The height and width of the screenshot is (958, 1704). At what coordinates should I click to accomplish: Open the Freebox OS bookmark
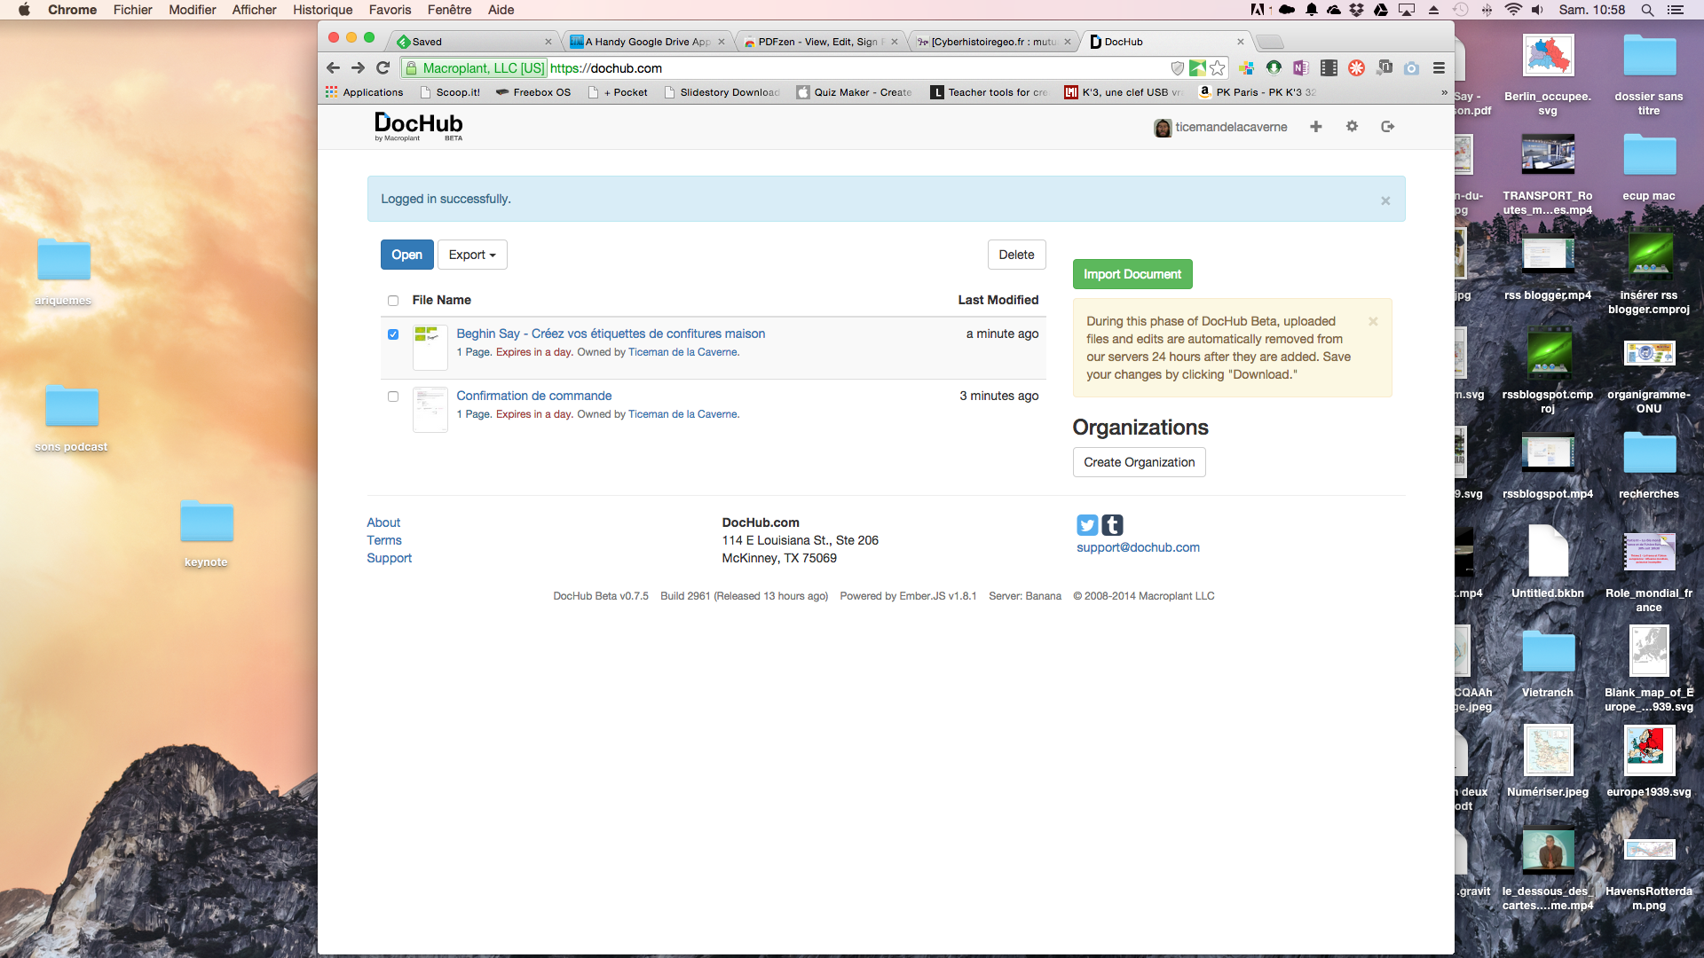pyautogui.click(x=533, y=92)
